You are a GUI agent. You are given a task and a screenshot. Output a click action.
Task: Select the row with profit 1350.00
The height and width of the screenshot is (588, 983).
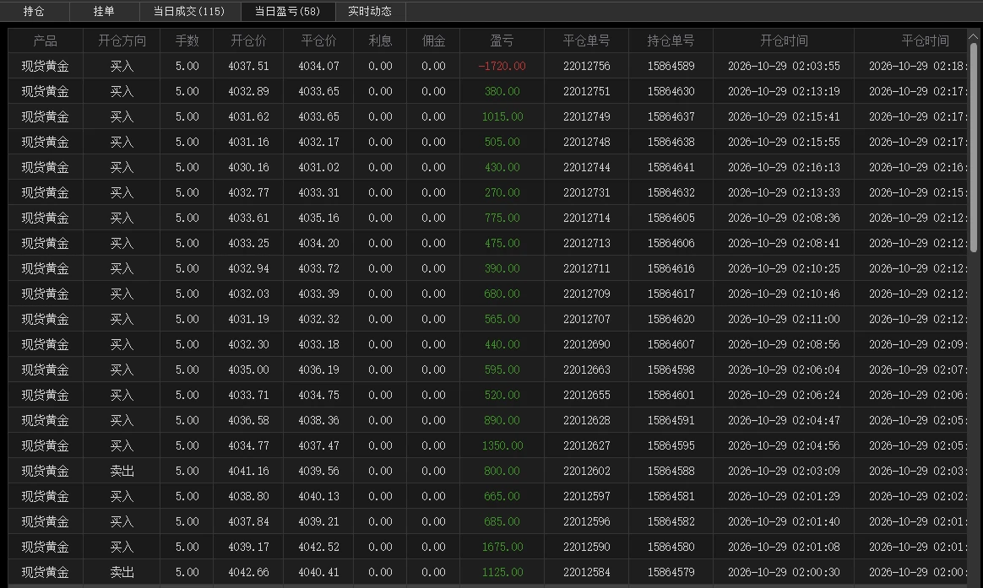pos(488,446)
